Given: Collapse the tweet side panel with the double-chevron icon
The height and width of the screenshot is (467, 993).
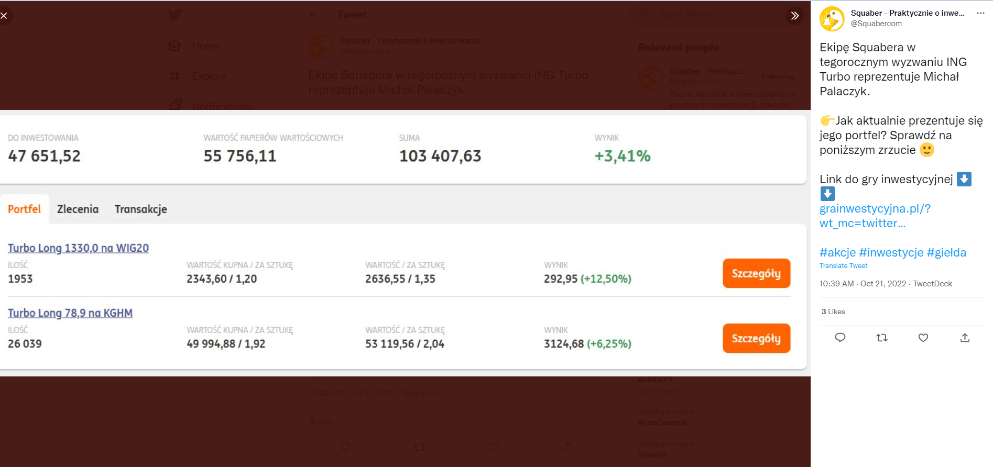Looking at the screenshot, I should 794,16.
